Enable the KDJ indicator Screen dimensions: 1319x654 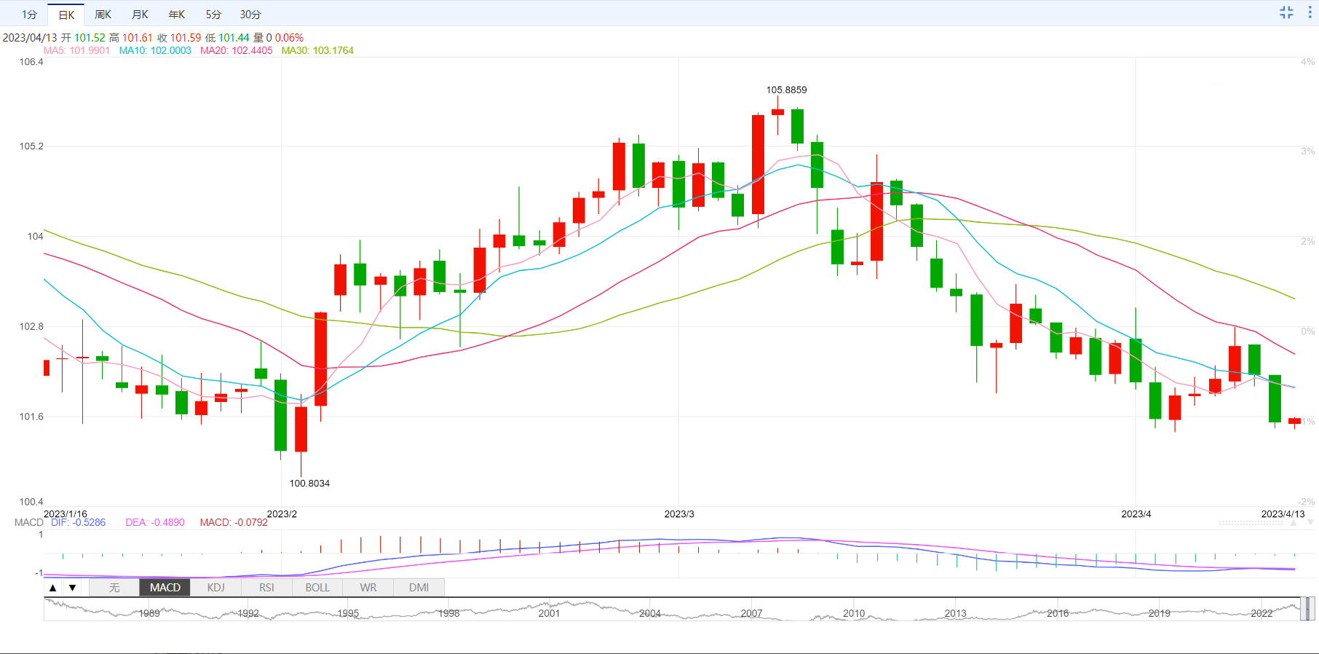[216, 588]
